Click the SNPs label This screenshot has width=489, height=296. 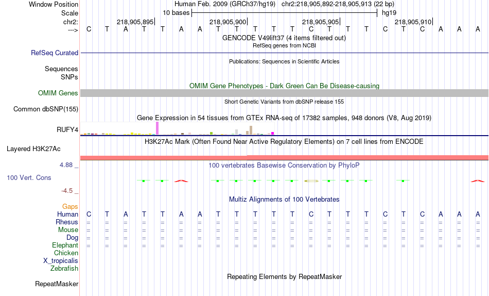click(69, 77)
